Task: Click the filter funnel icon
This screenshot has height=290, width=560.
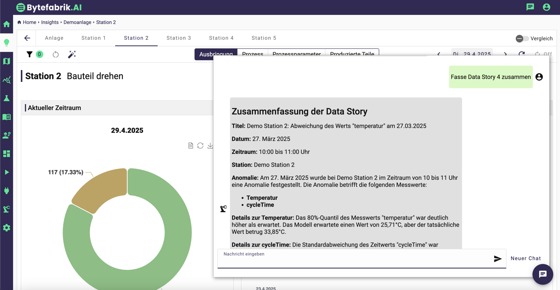Action: point(30,54)
